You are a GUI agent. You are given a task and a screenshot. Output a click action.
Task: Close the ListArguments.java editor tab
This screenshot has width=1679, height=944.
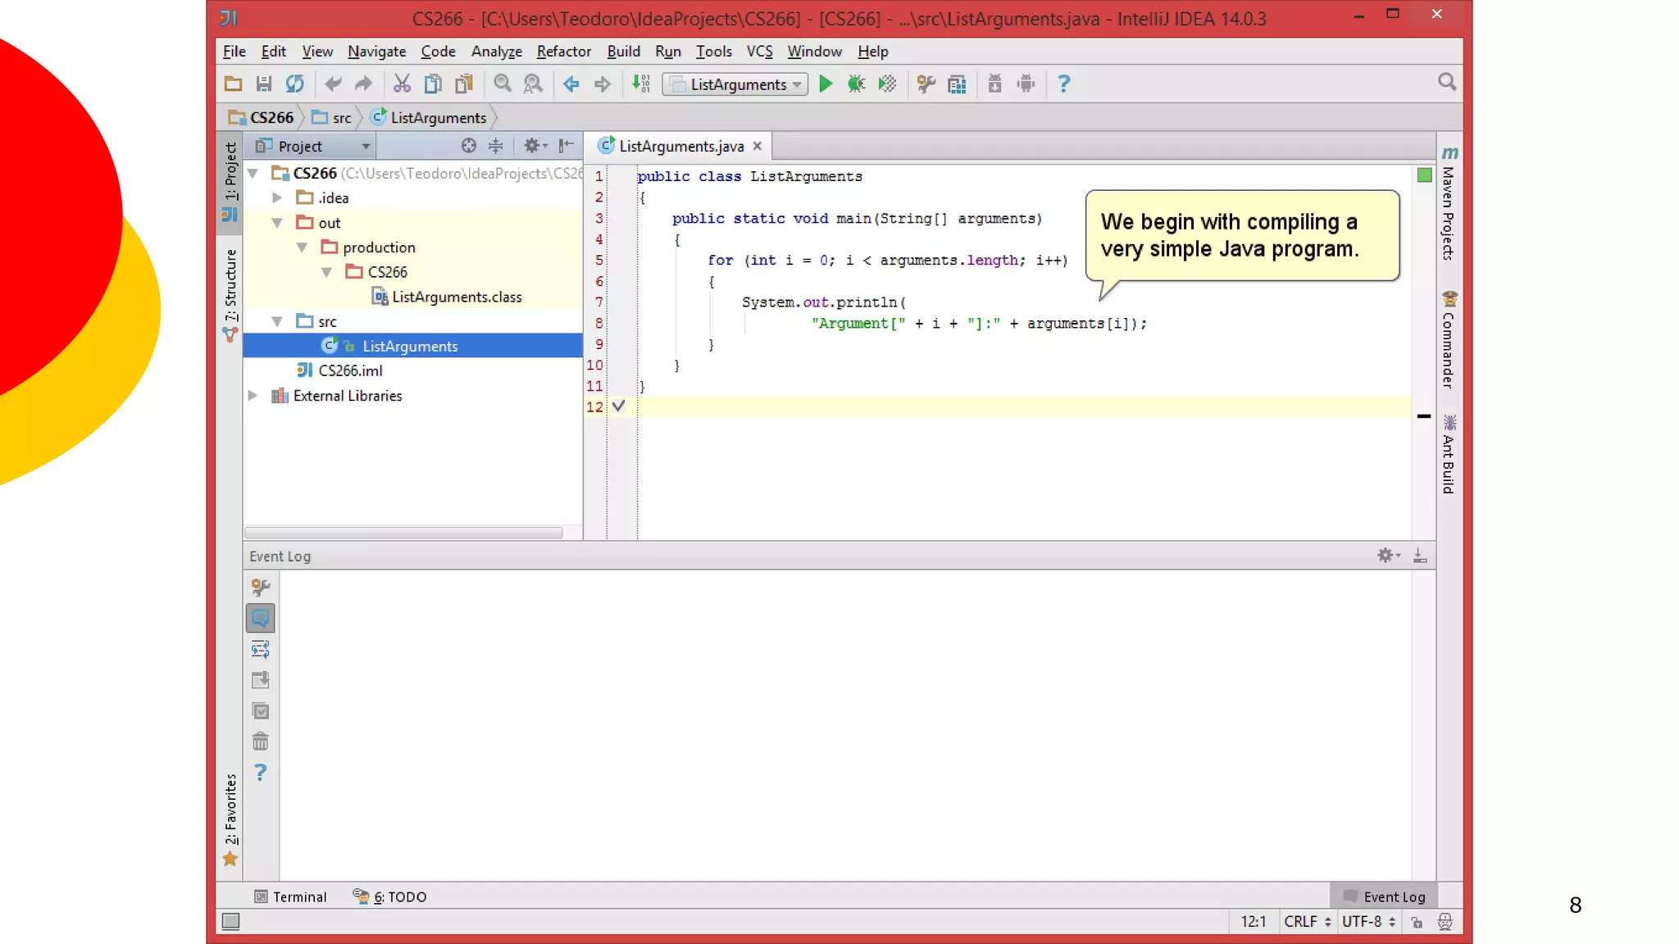point(758,146)
